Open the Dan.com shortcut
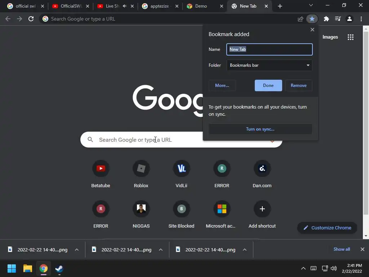 pyautogui.click(x=262, y=174)
